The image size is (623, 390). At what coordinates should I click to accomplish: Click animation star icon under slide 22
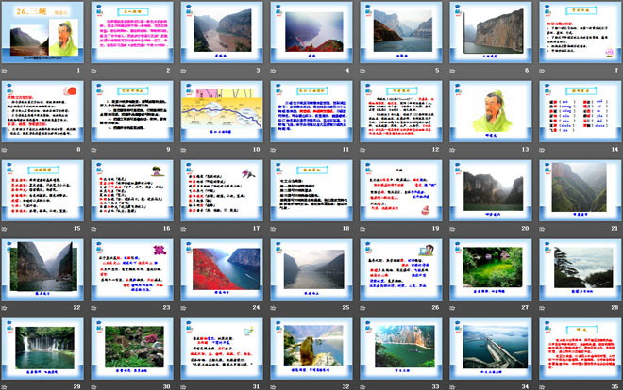pyautogui.click(x=5, y=308)
